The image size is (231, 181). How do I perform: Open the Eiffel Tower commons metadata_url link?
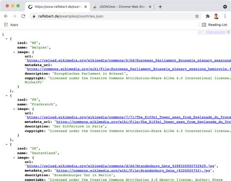144,122
